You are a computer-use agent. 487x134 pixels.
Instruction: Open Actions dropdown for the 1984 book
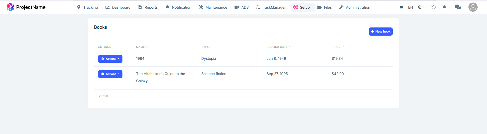[110, 59]
